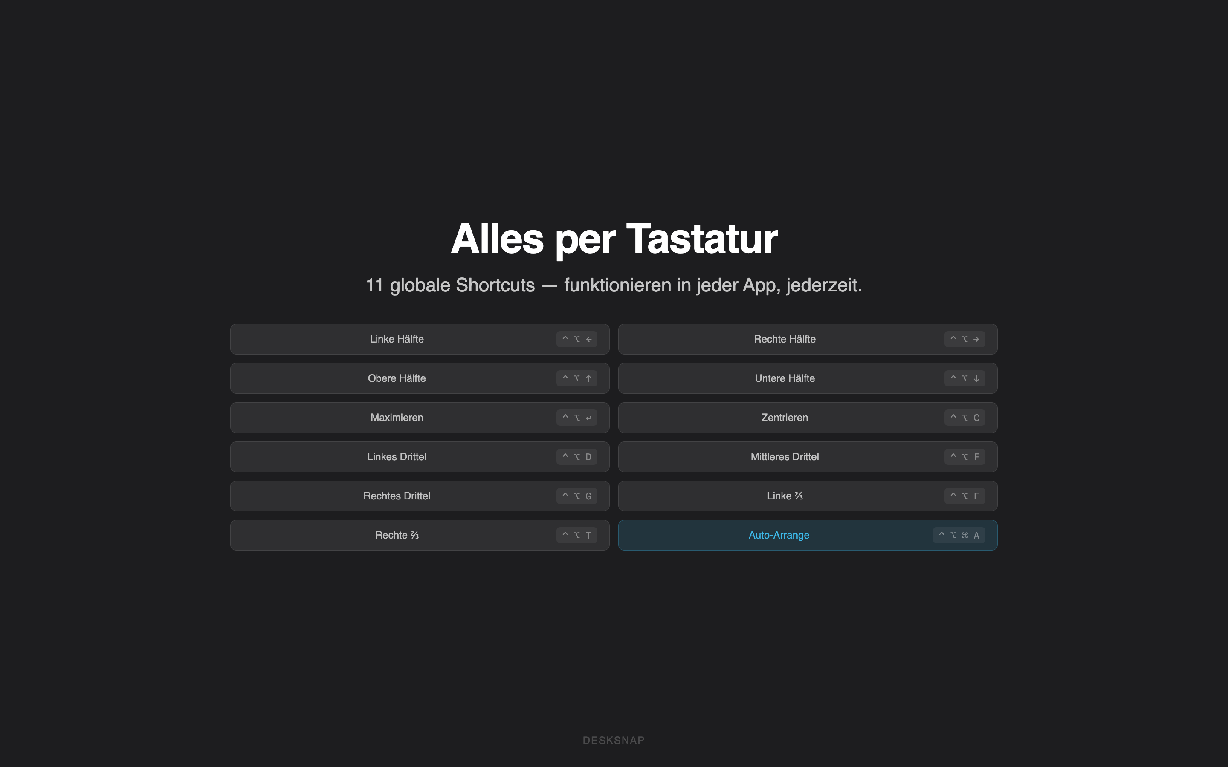1228x767 pixels.
Task: Click the ⌃⌥⌘A badge next to Auto-Arrange
Action: 959,535
